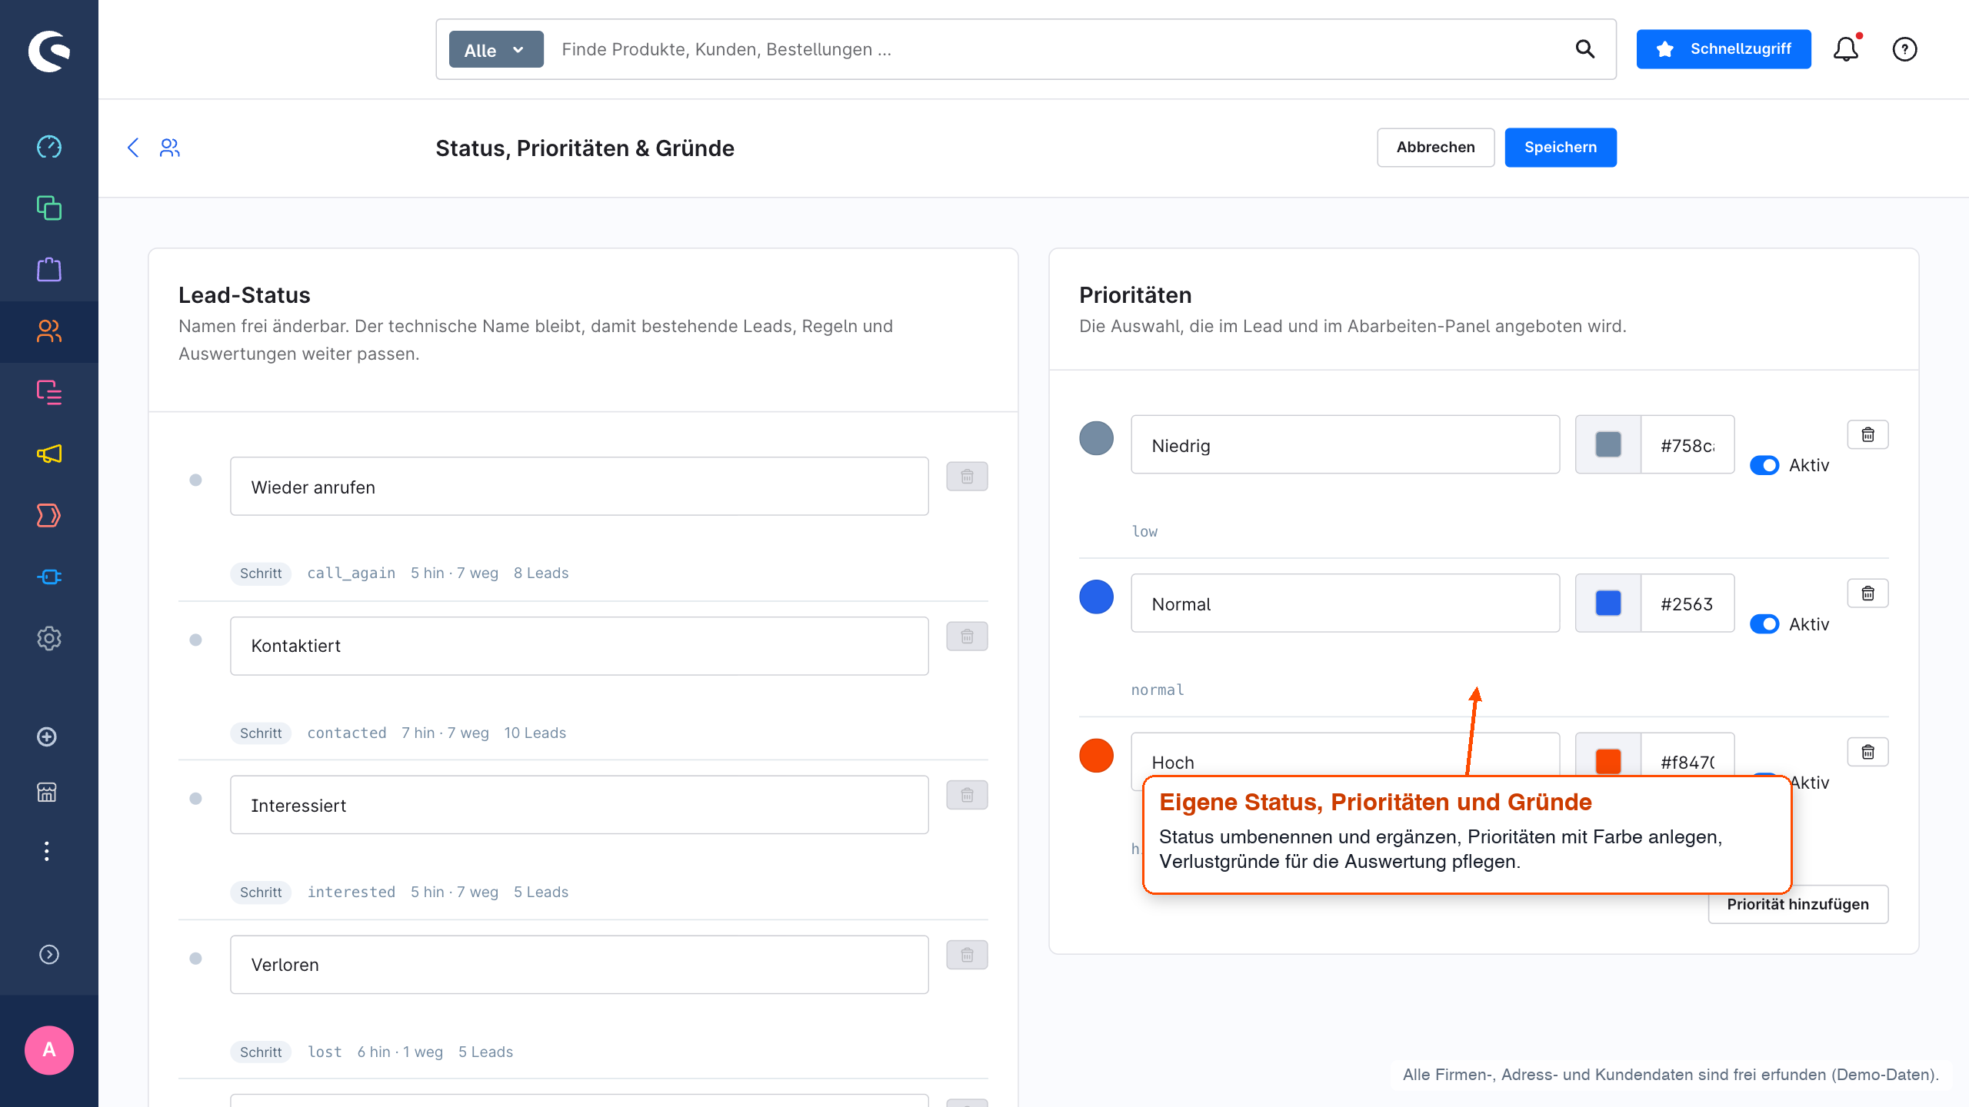Delete the Niedrig priority with trash icon
Screen dimensions: 1969x1107
(x=1867, y=435)
